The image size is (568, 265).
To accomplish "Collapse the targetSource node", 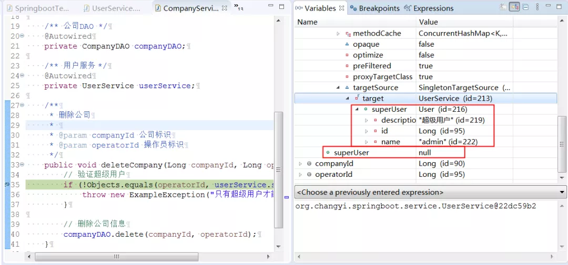I will [338, 88].
